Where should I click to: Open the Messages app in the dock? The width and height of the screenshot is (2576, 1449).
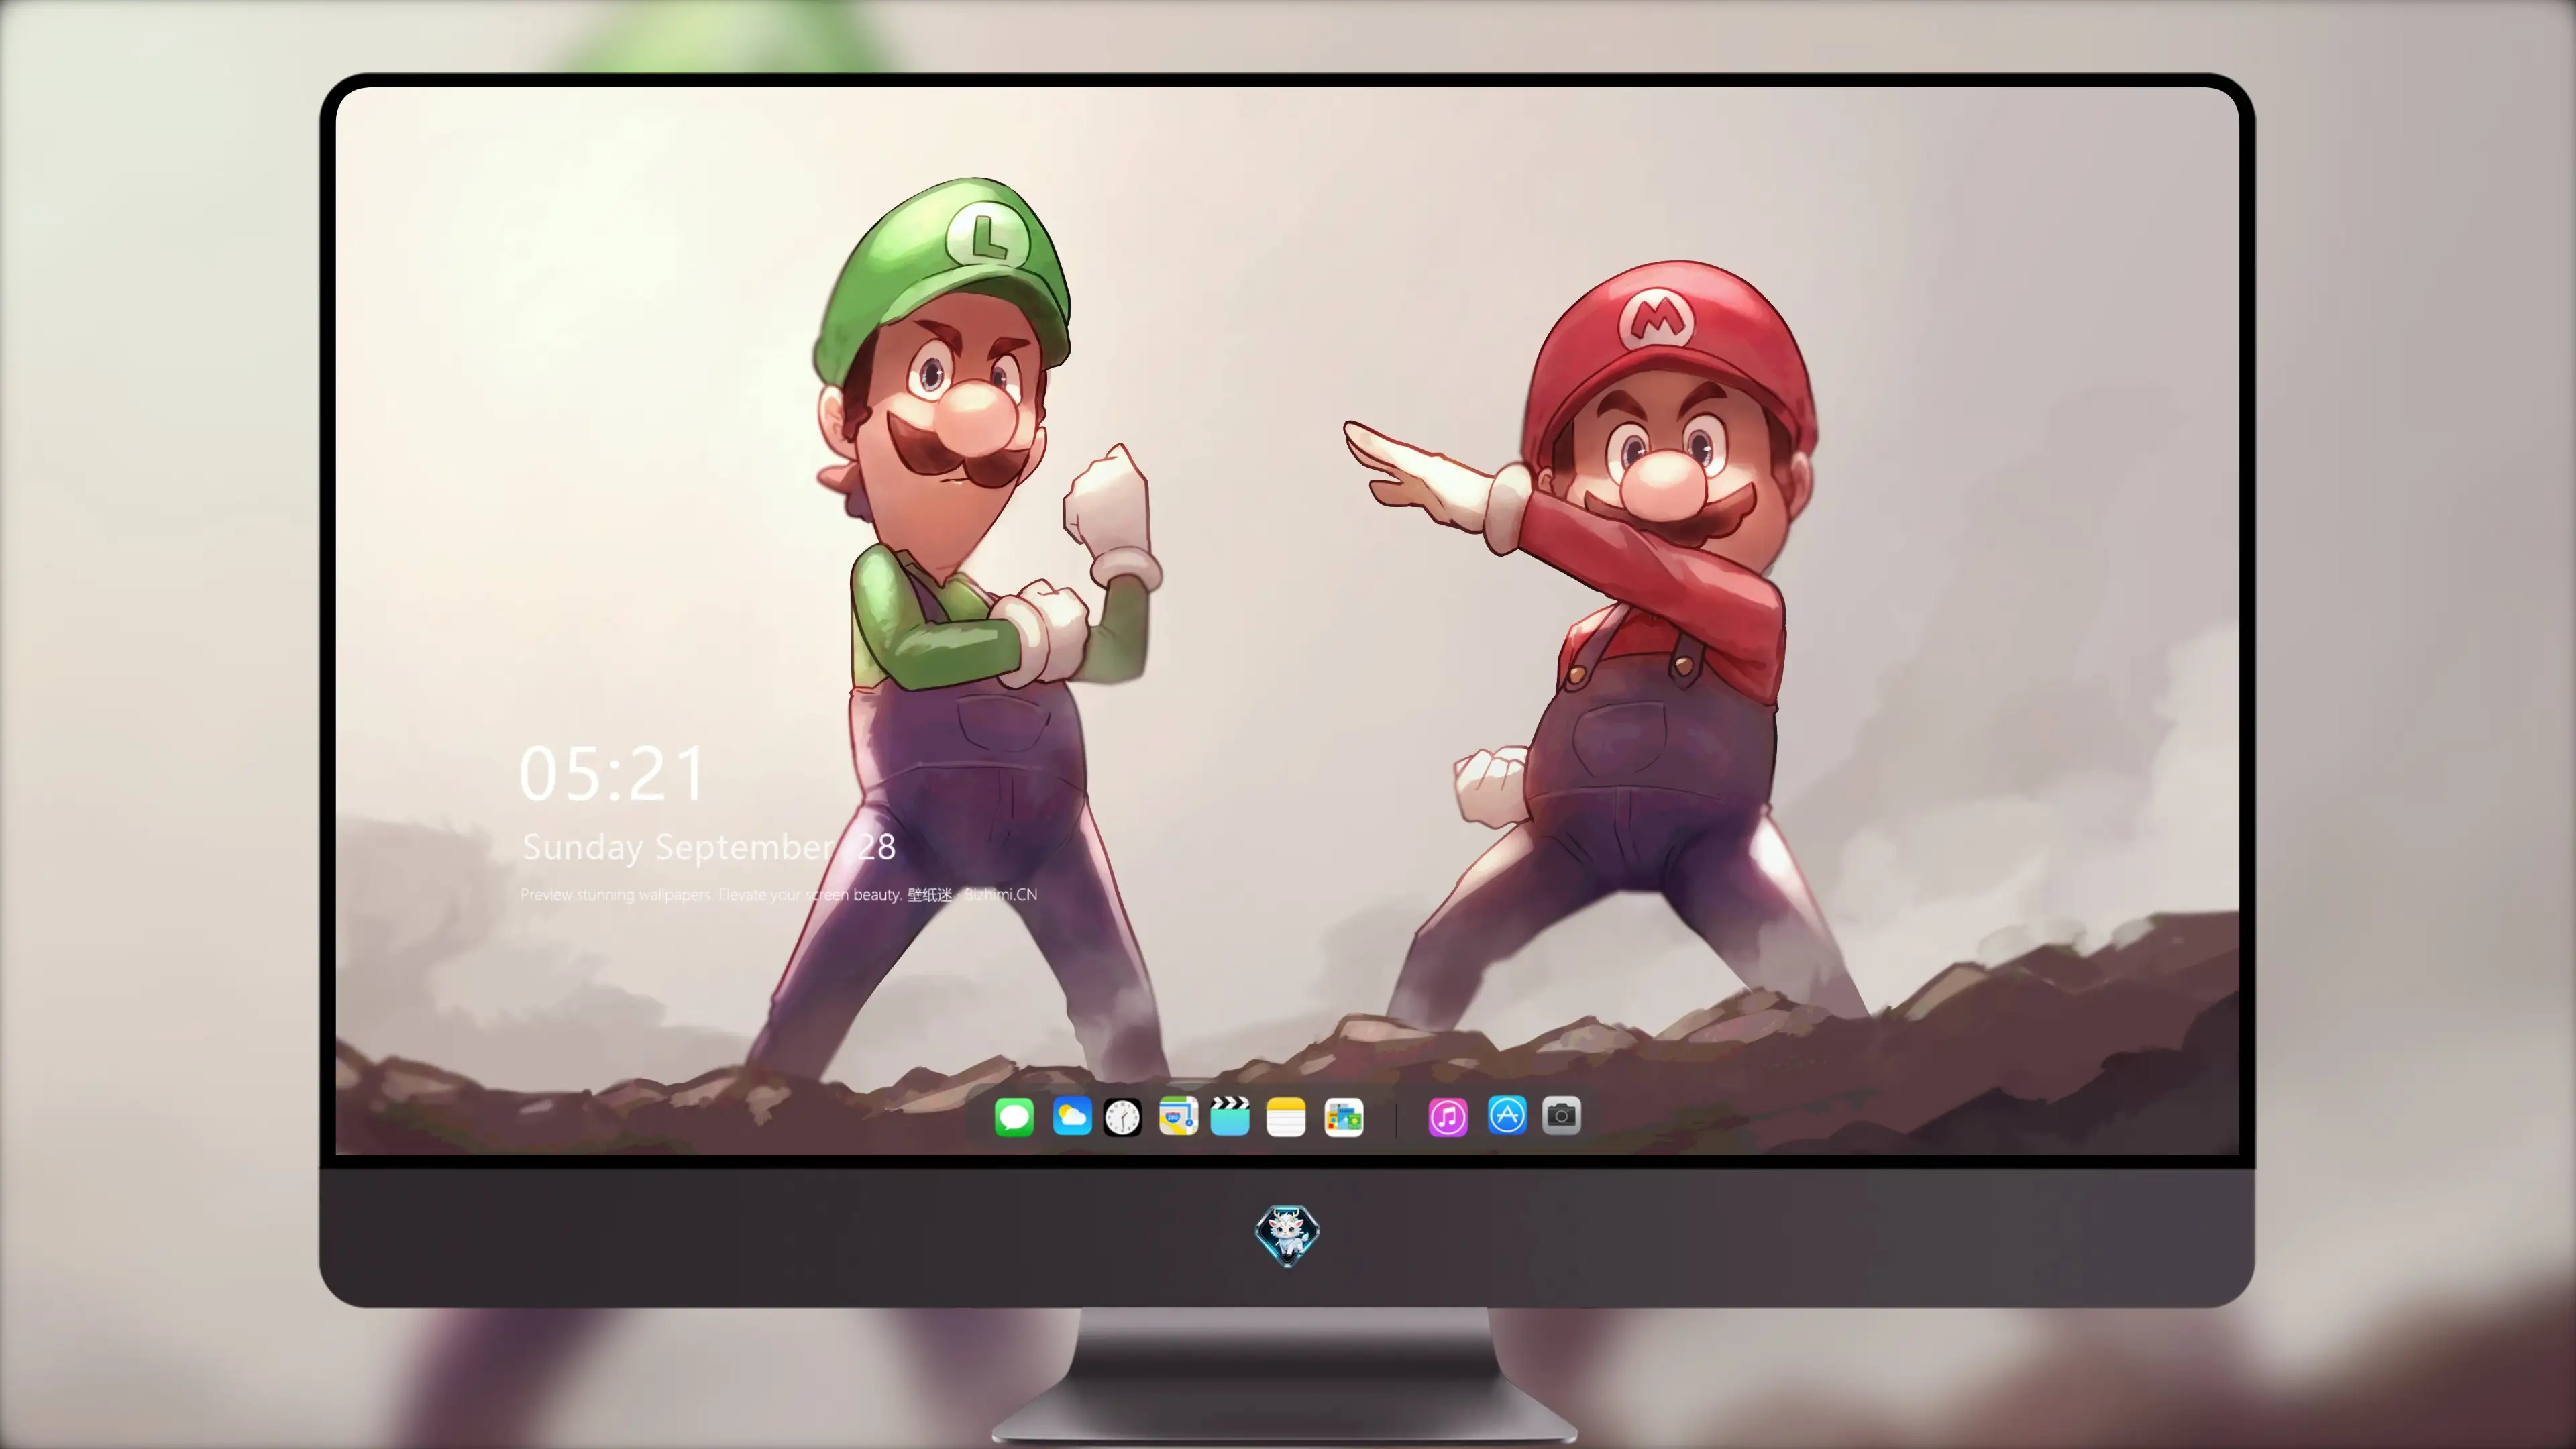[x=1014, y=1117]
